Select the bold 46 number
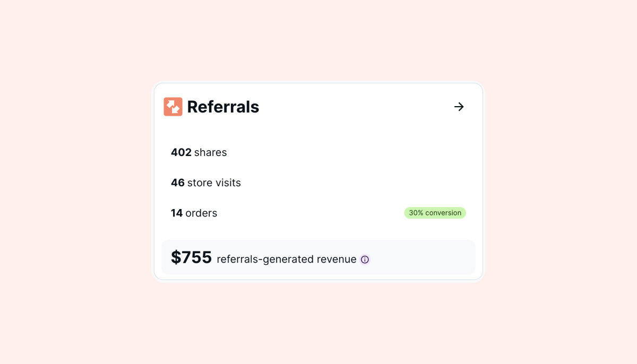637x364 pixels. (178, 183)
